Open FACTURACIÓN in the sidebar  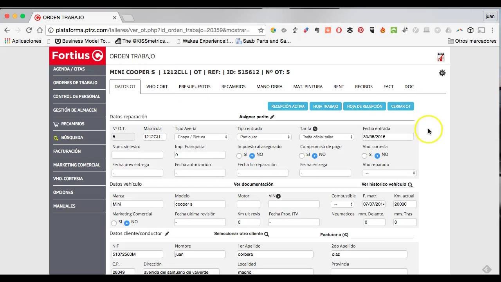click(77, 151)
